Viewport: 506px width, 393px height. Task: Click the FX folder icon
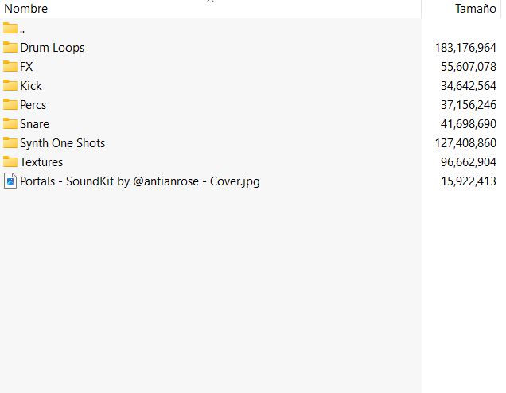[x=10, y=67]
